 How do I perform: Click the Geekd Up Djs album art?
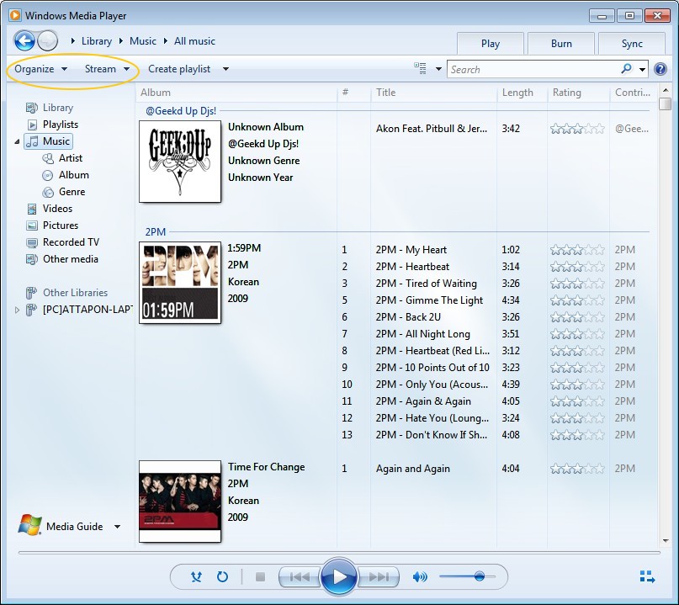[x=180, y=161]
